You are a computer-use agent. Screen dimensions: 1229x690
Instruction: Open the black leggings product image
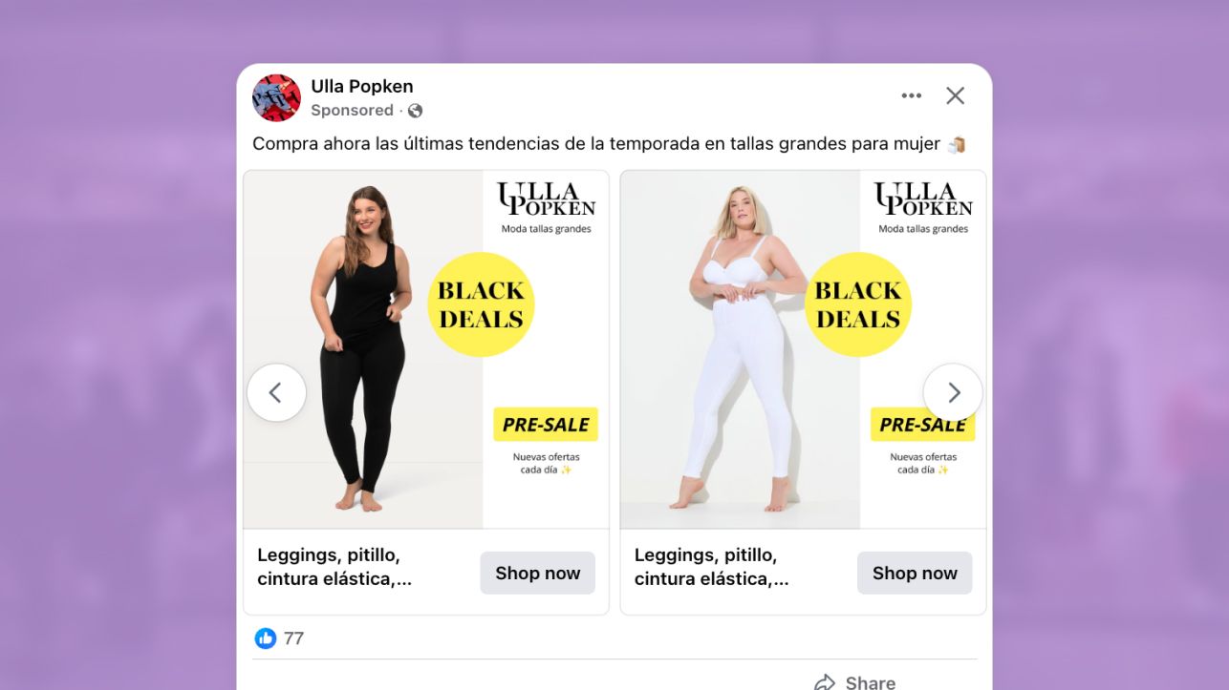(x=363, y=349)
